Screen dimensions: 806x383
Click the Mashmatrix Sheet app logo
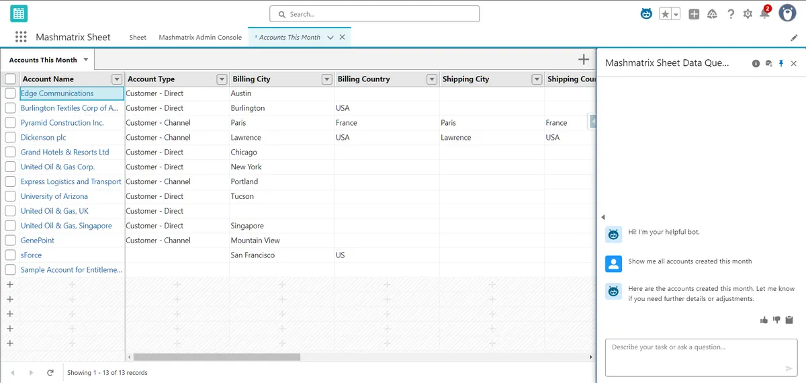19,13
